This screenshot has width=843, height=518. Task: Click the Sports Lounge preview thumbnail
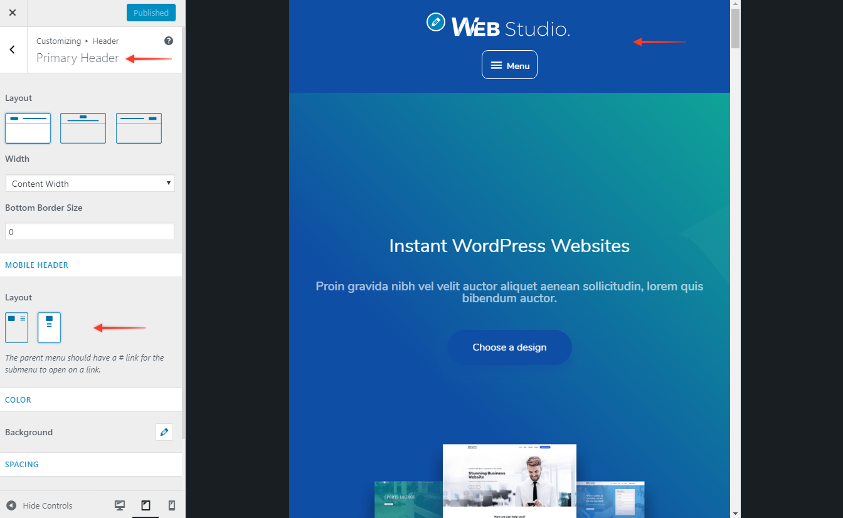point(408,500)
